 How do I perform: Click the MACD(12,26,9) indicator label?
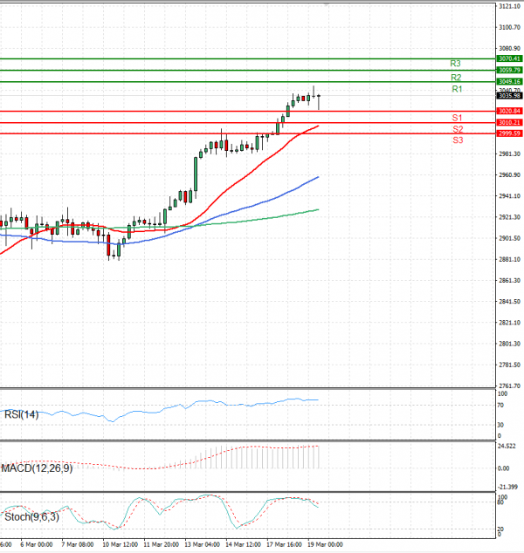click(x=37, y=468)
